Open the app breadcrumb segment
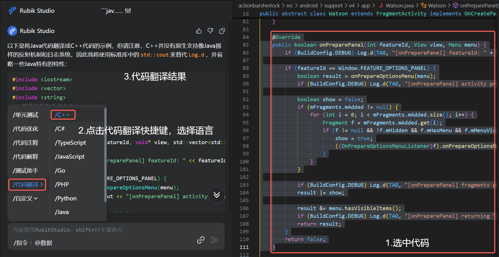 (x=365, y=5)
